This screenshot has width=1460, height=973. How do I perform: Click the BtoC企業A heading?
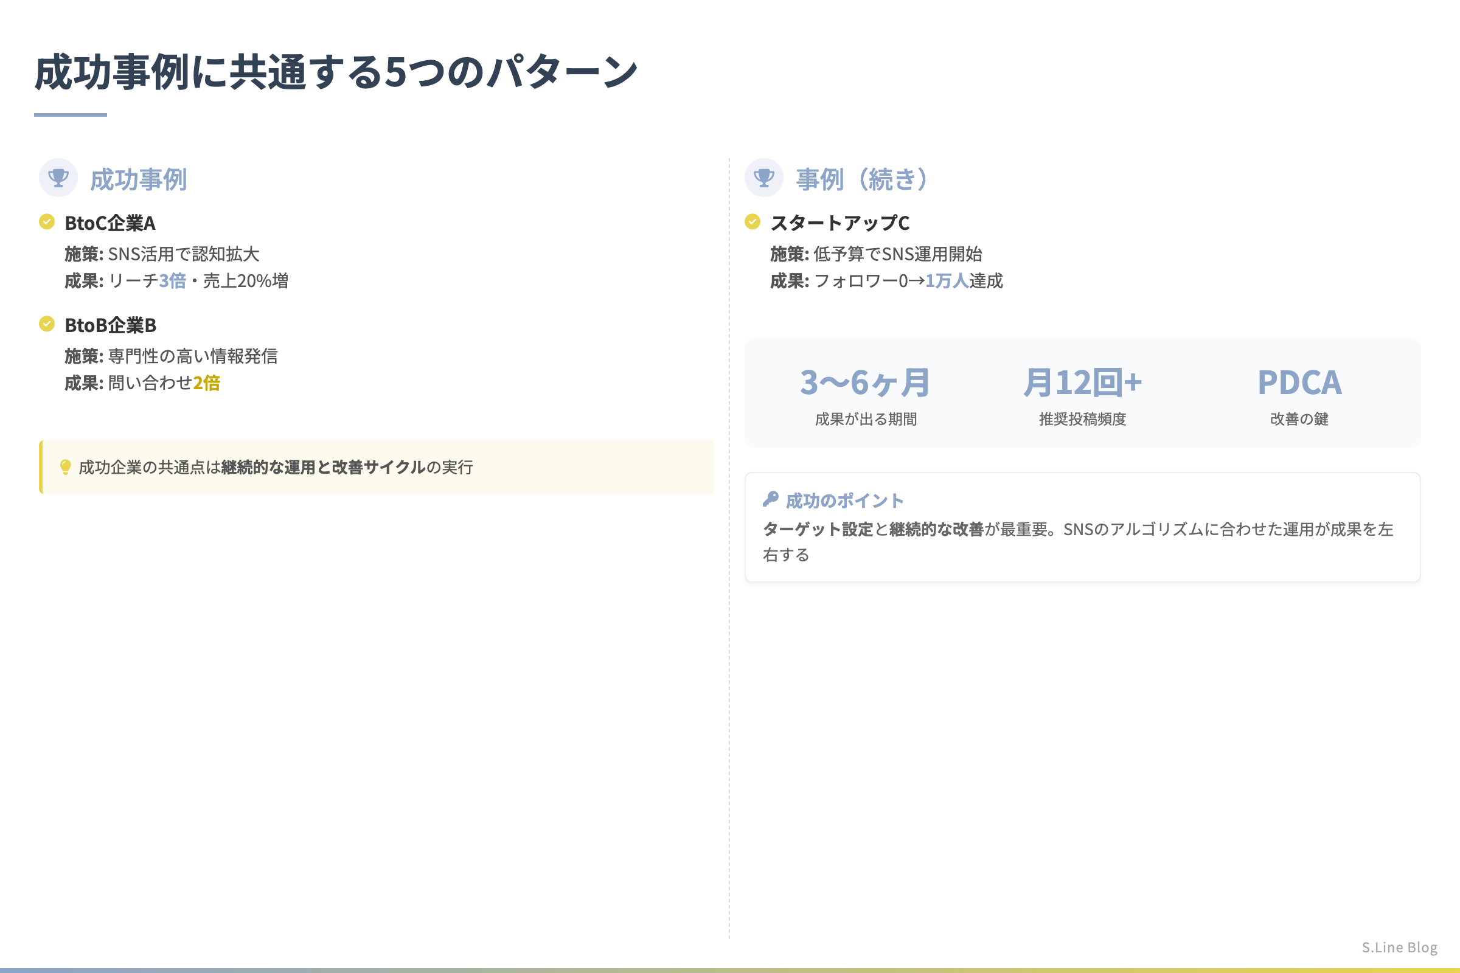(x=110, y=223)
